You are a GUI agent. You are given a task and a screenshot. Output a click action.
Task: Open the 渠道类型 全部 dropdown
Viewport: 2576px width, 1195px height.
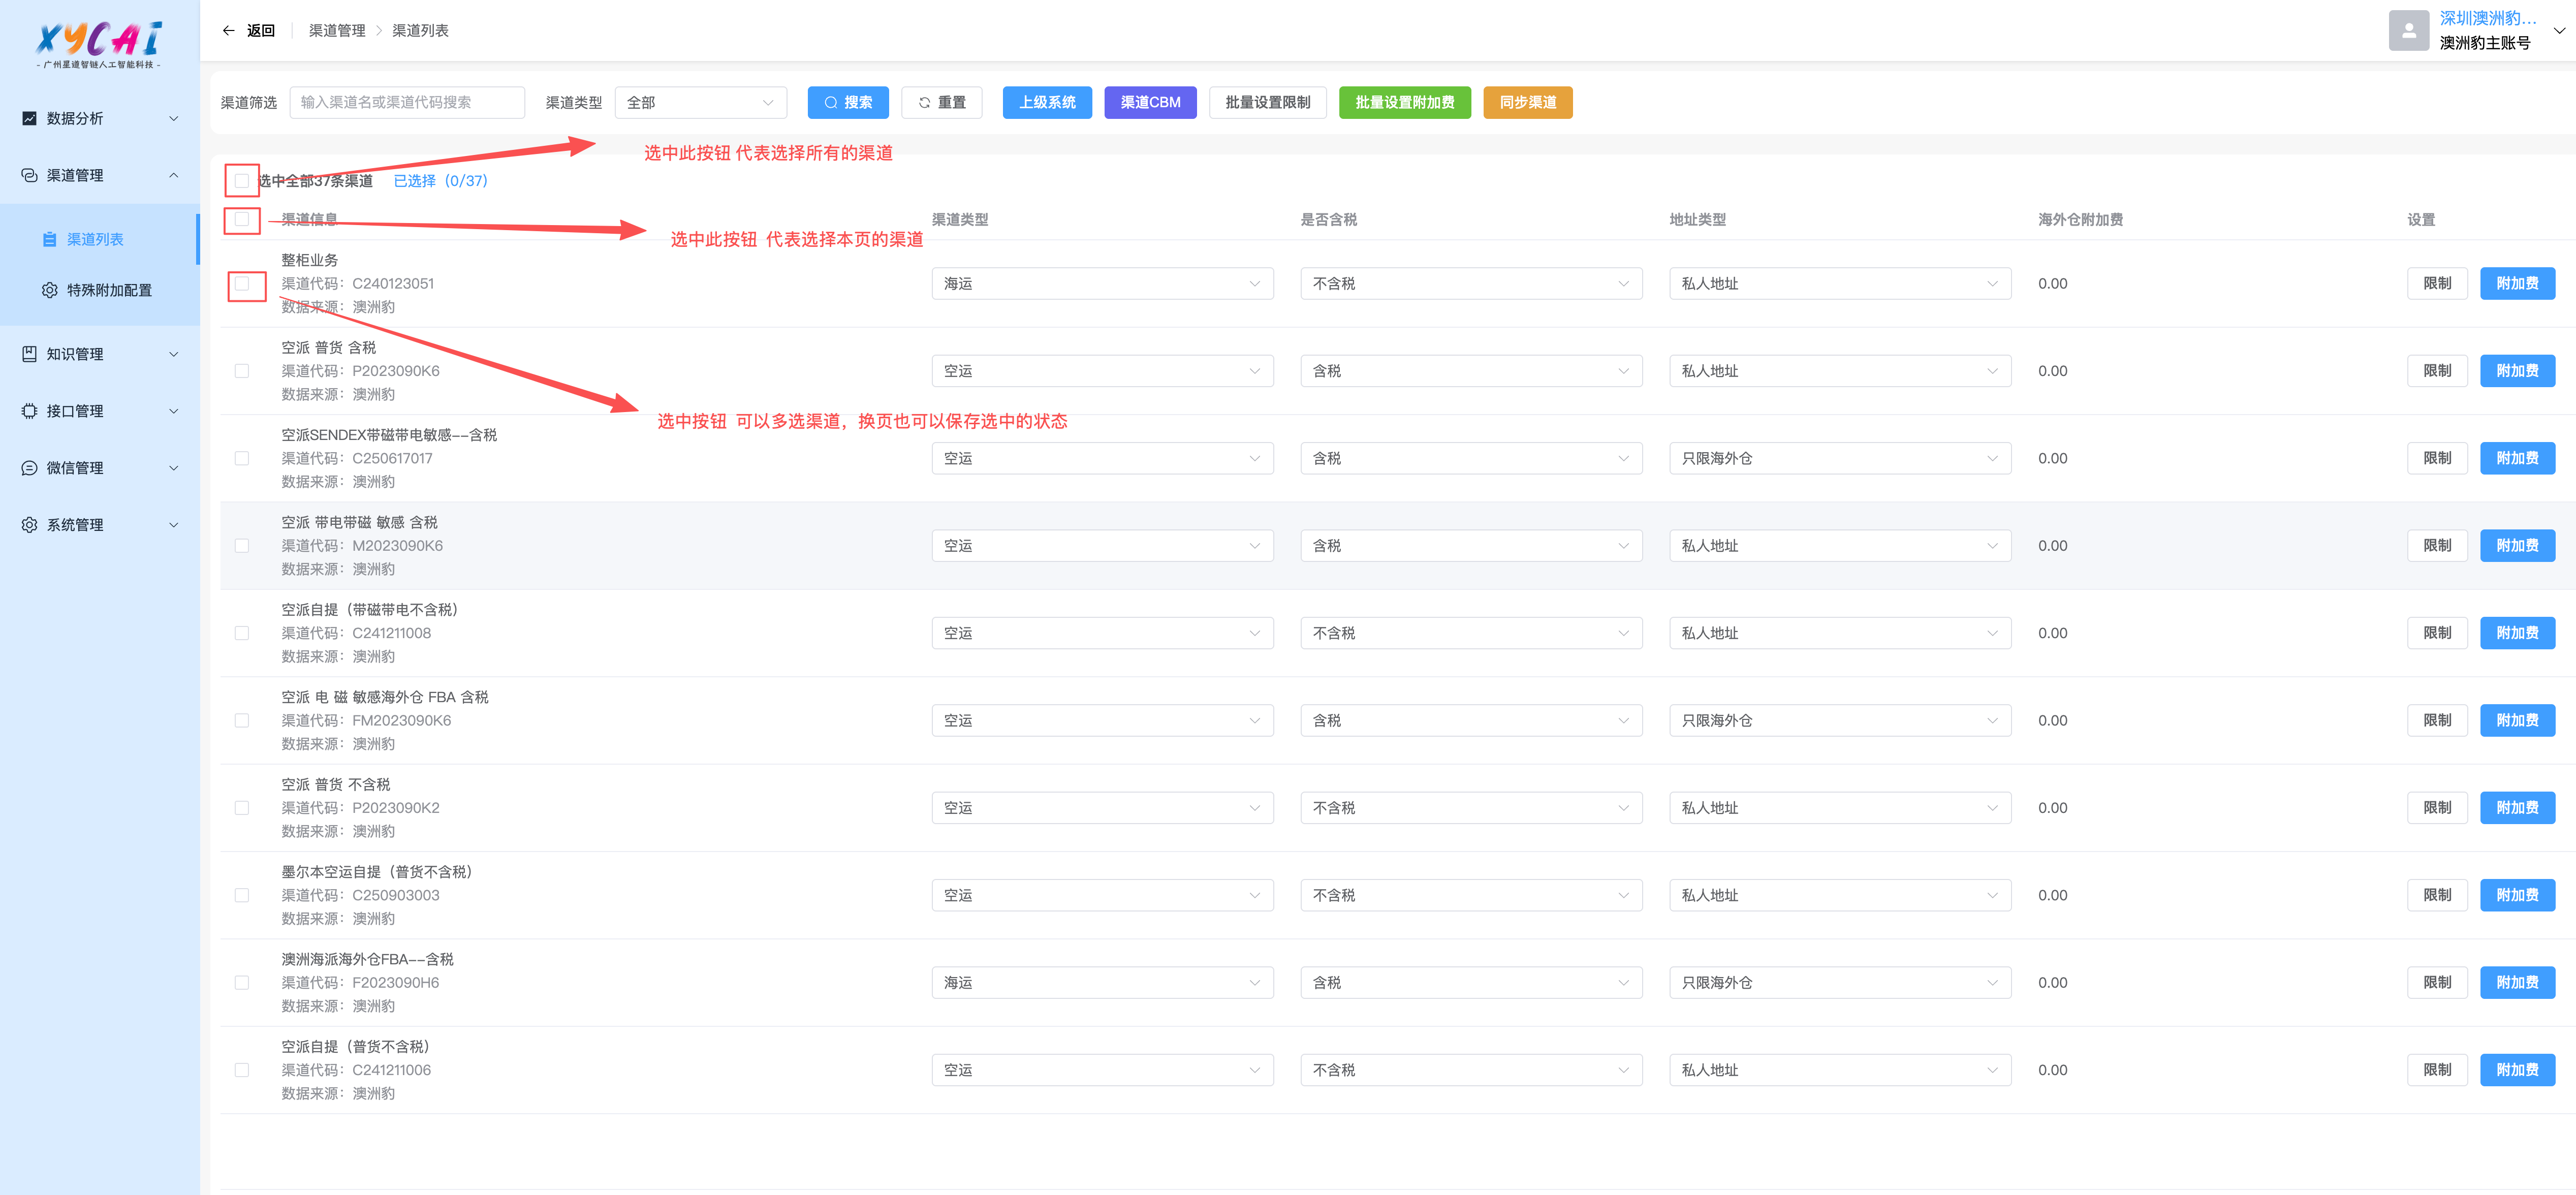pyautogui.click(x=700, y=102)
